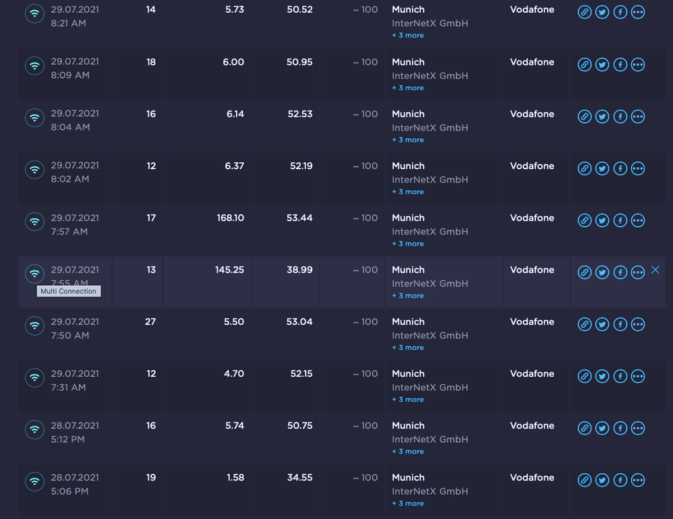Open more options for 7:55 AM result
Screen dimensions: 673x519
tap(637, 272)
